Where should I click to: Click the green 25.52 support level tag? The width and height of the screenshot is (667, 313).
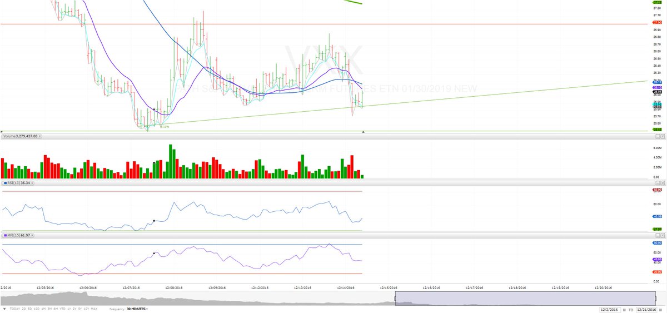tap(657, 130)
